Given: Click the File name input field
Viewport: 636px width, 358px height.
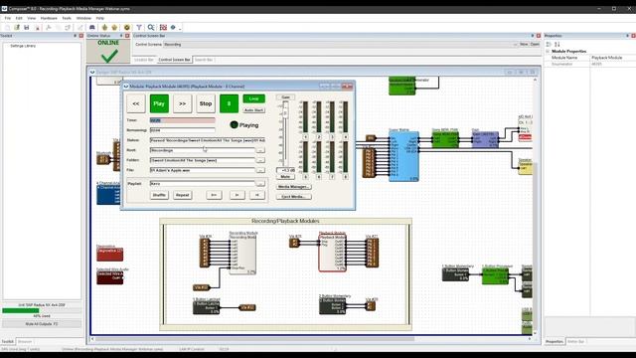Looking at the screenshot, I should (203, 170).
